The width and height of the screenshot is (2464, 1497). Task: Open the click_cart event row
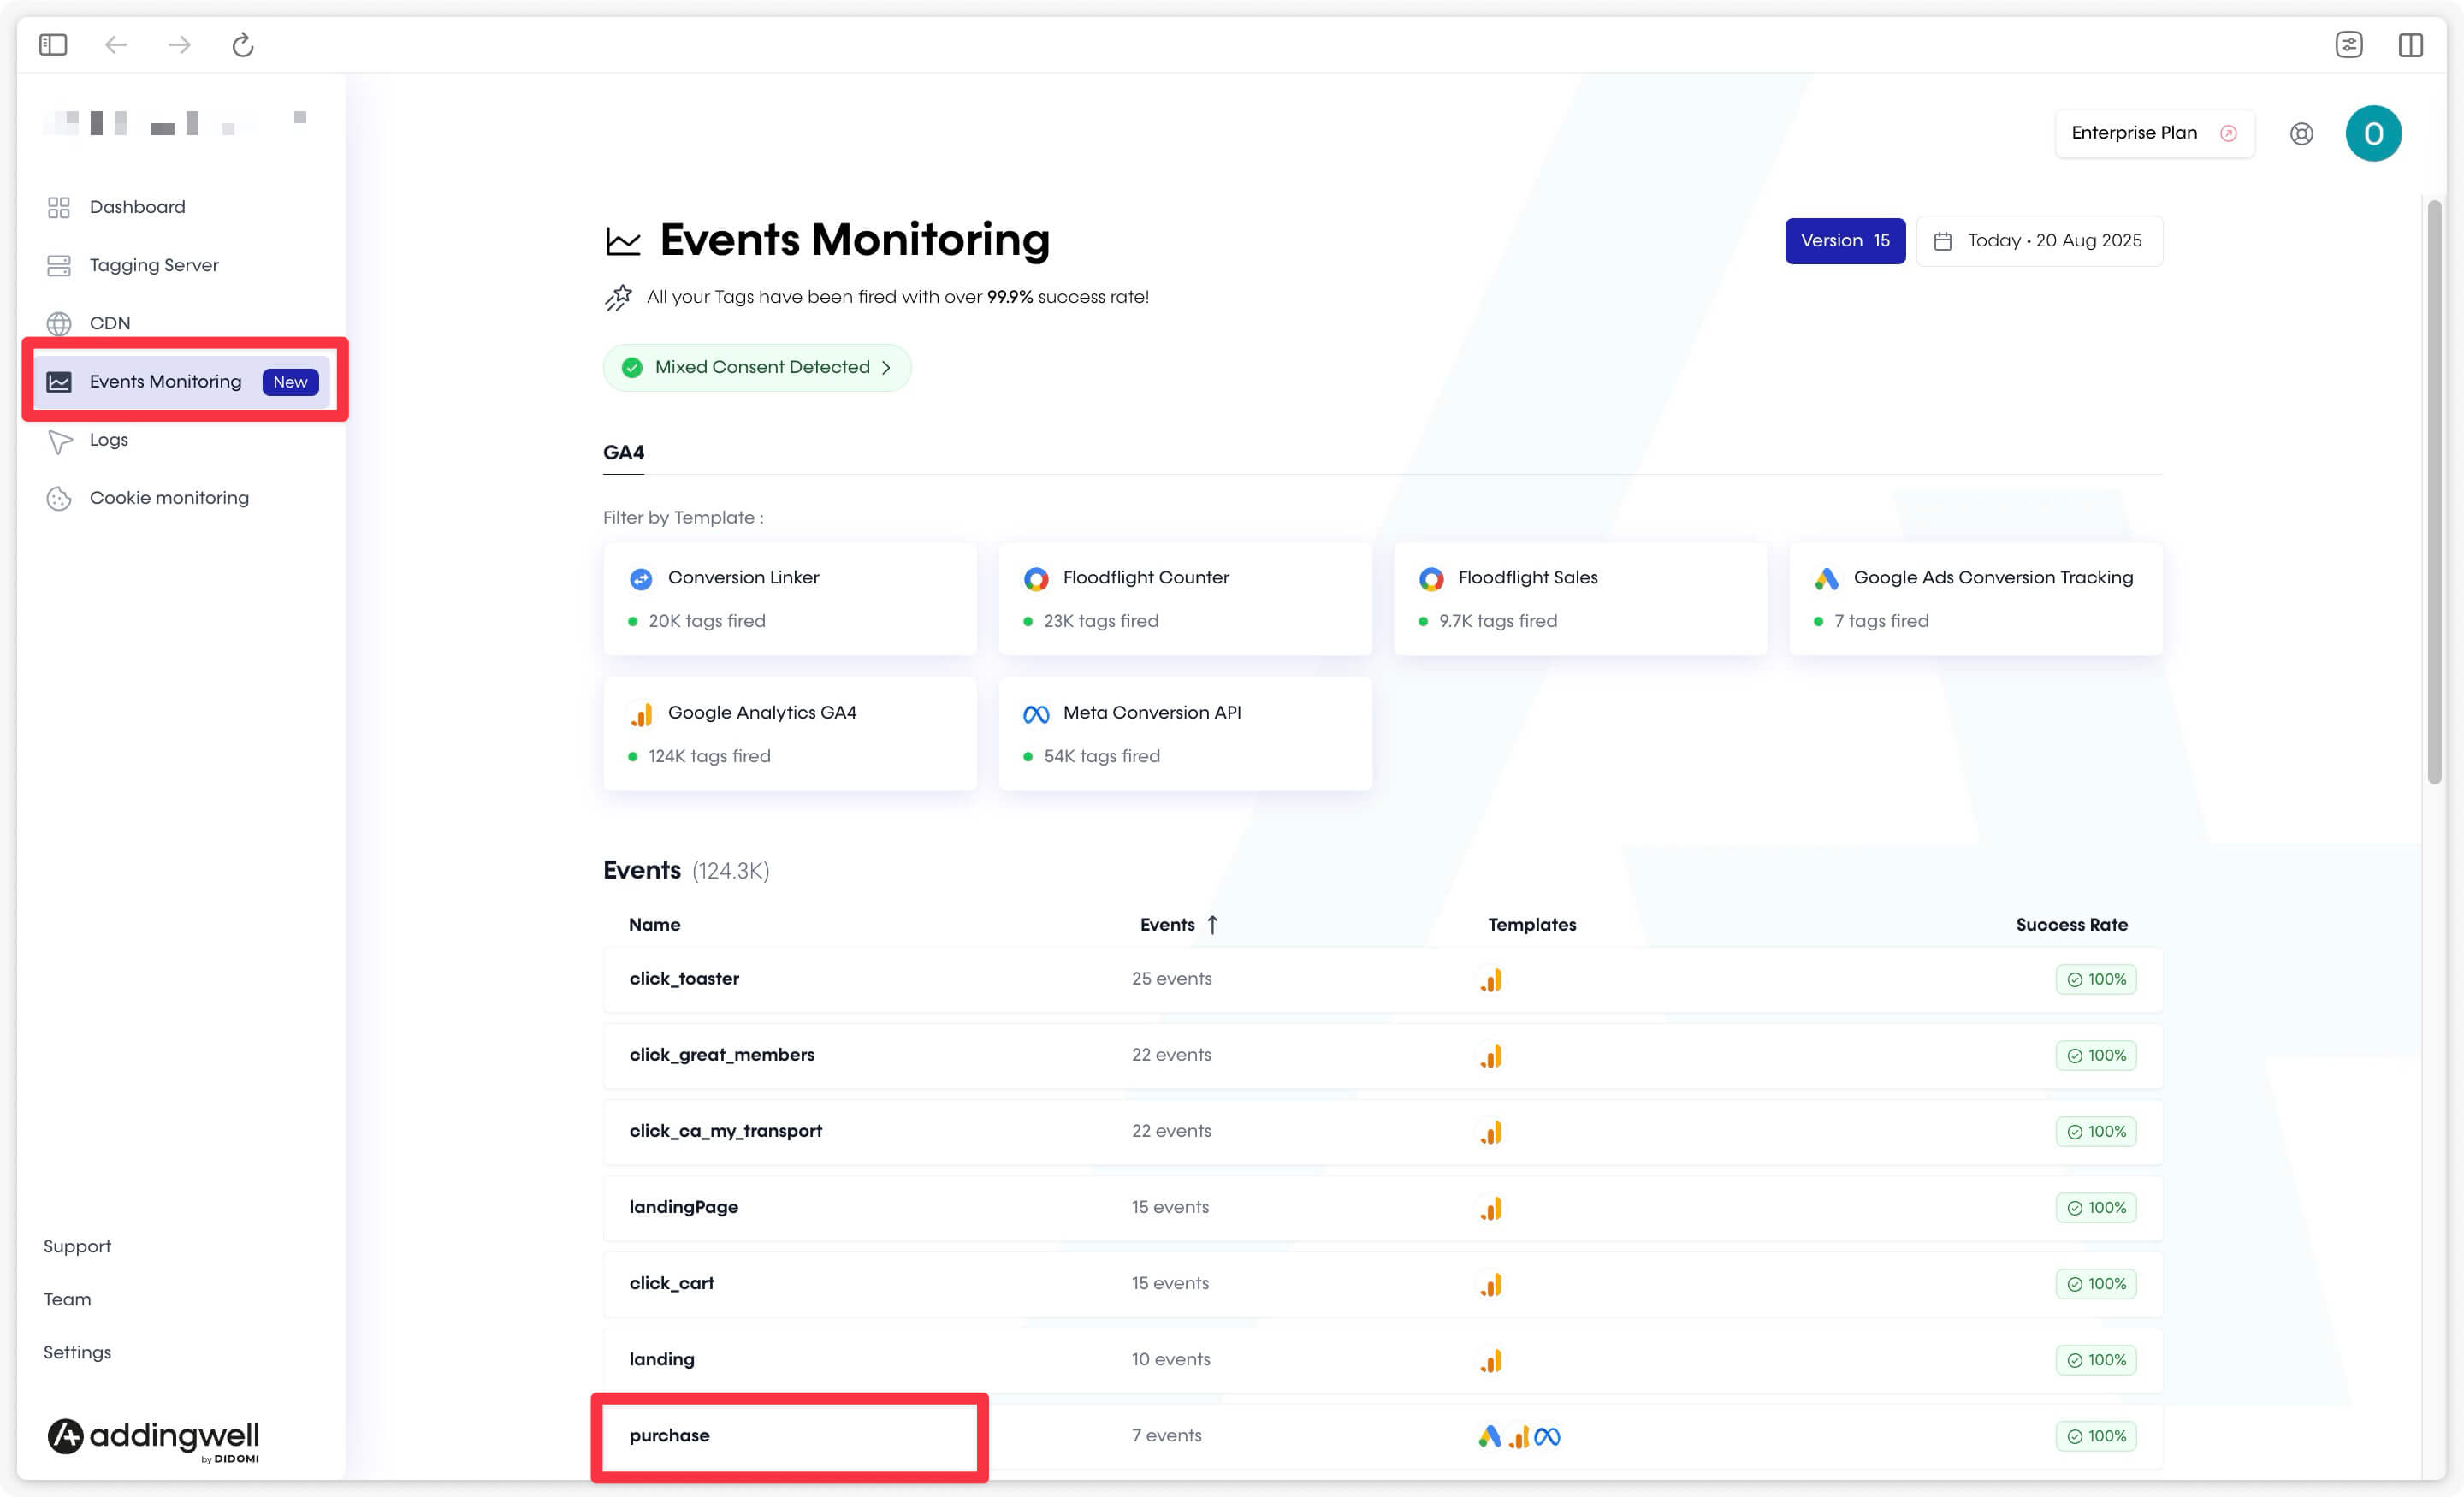(x=1383, y=1284)
